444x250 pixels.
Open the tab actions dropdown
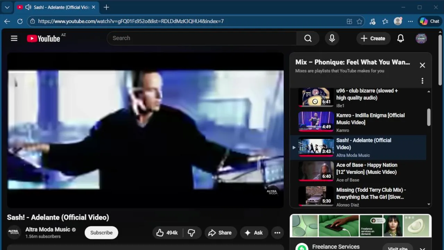[7, 7]
